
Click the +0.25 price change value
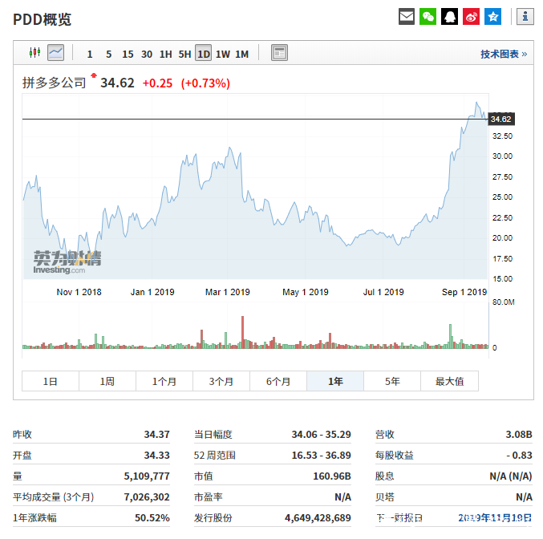click(157, 83)
